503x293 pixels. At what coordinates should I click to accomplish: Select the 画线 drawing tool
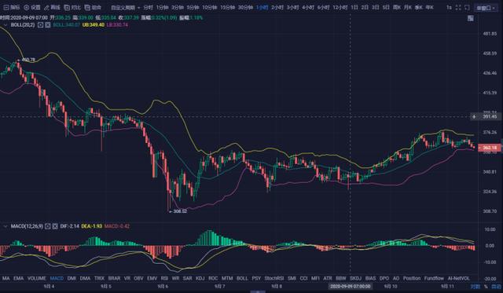pos(52,7)
